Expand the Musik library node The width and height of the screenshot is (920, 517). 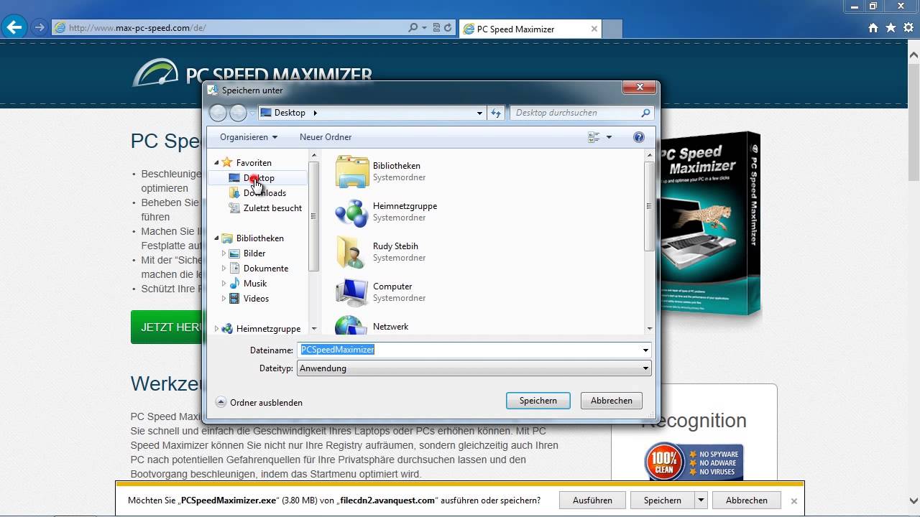click(x=224, y=284)
